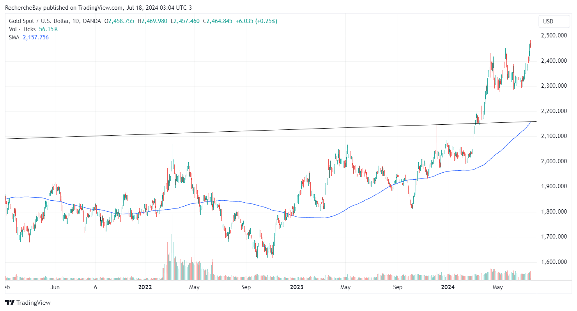Screen dimensions: 577x311
Task: Click the volume value 56.15K
Action: tap(49, 29)
